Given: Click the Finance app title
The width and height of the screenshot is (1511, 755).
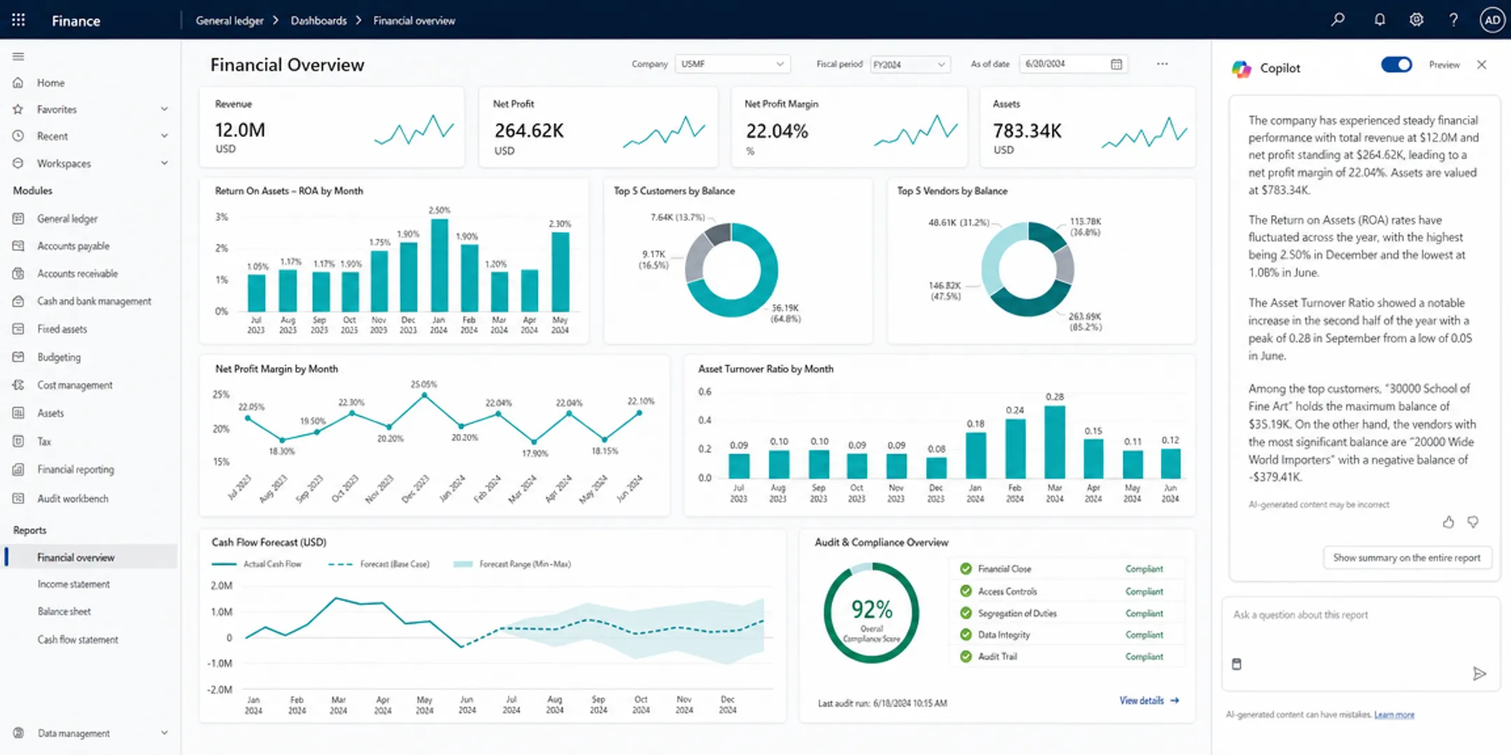Looking at the screenshot, I should click(76, 21).
